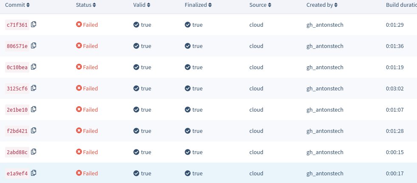Sort table by Status column

coord(86,5)
